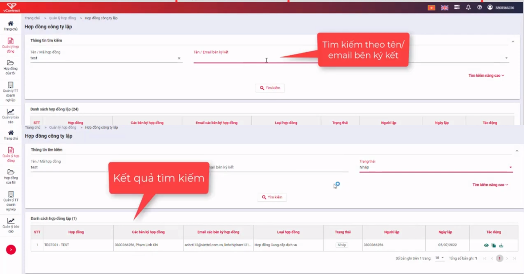The image size is (524, 276).
Task: Copy contract TEST001 using duplicate icon
Action: point(494,245)
